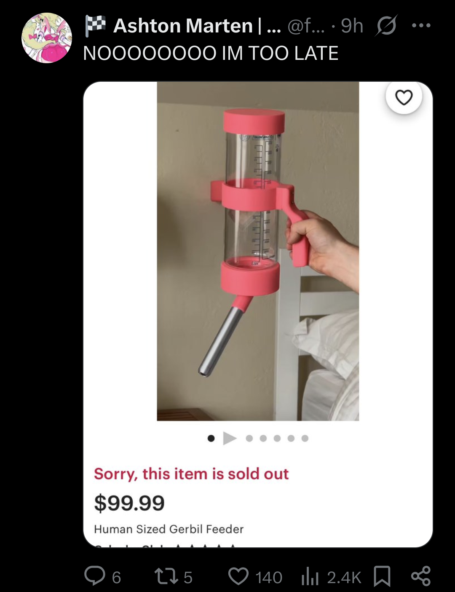Open the 9h tweet timestamp
455x592 pixels.
pos(352,26)
